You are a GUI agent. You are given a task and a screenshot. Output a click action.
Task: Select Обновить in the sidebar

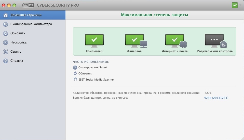coord(33,33)
